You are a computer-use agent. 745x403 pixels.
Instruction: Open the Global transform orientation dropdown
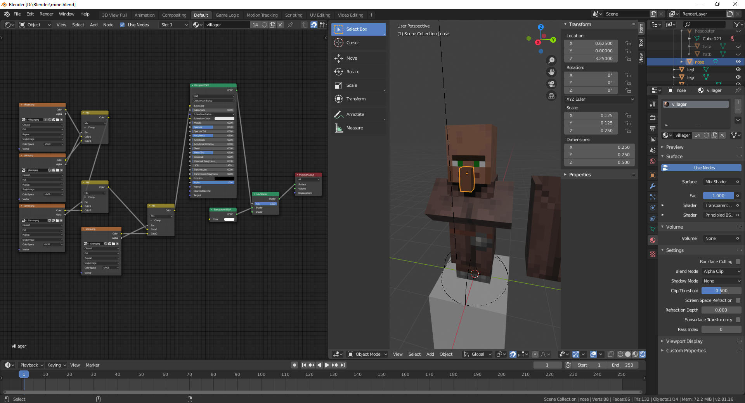(477, 354)
